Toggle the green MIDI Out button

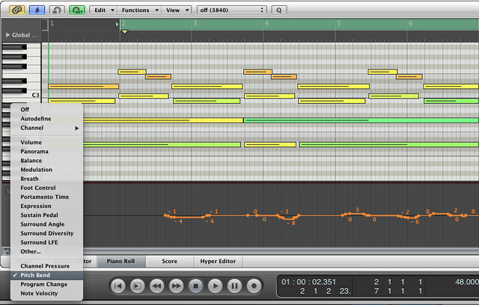click(x=77, y=10)
